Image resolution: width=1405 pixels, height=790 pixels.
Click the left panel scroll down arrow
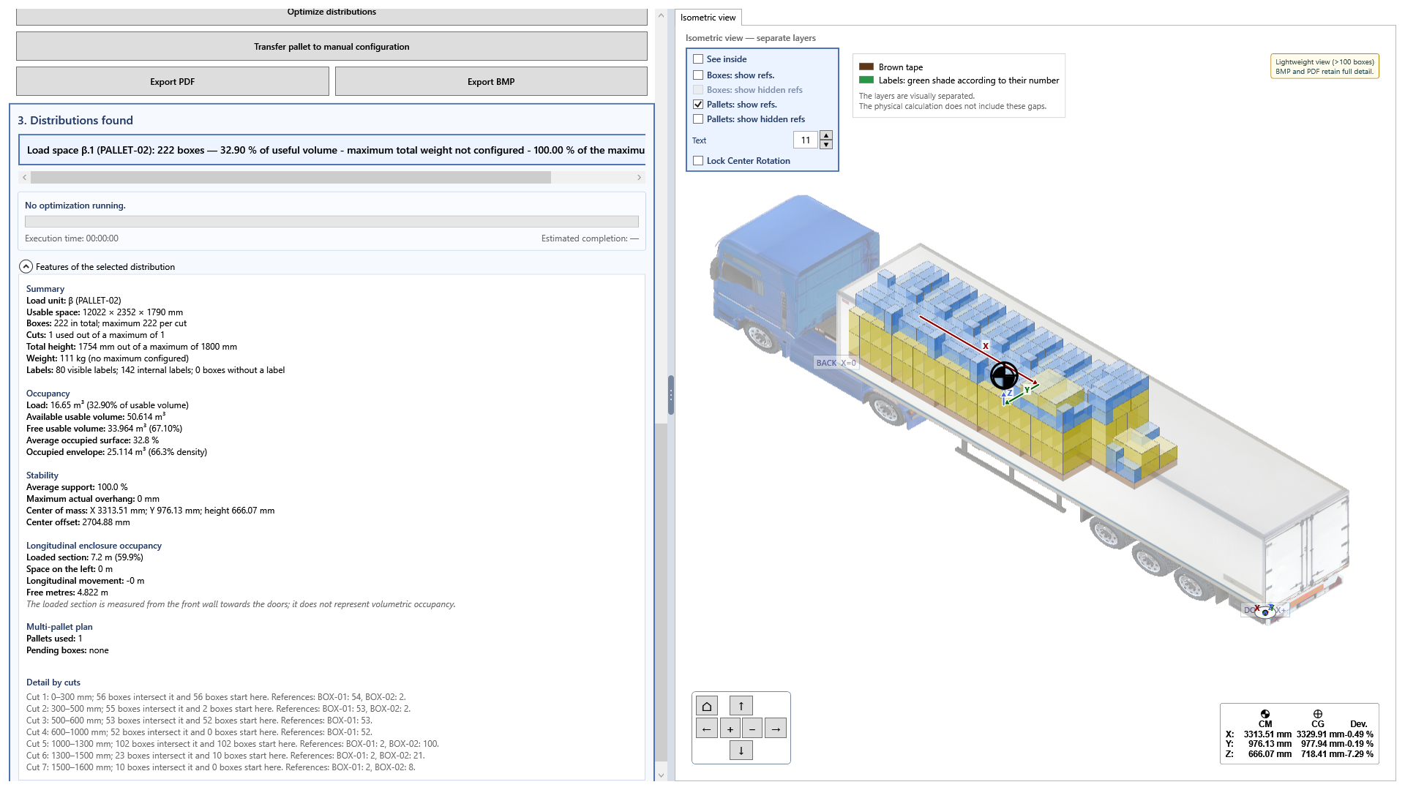(661, 775)
